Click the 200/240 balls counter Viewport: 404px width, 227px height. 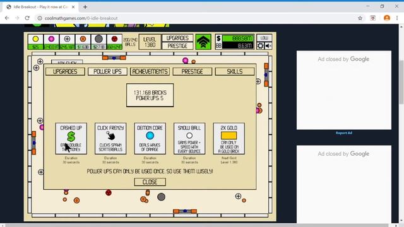130,42
